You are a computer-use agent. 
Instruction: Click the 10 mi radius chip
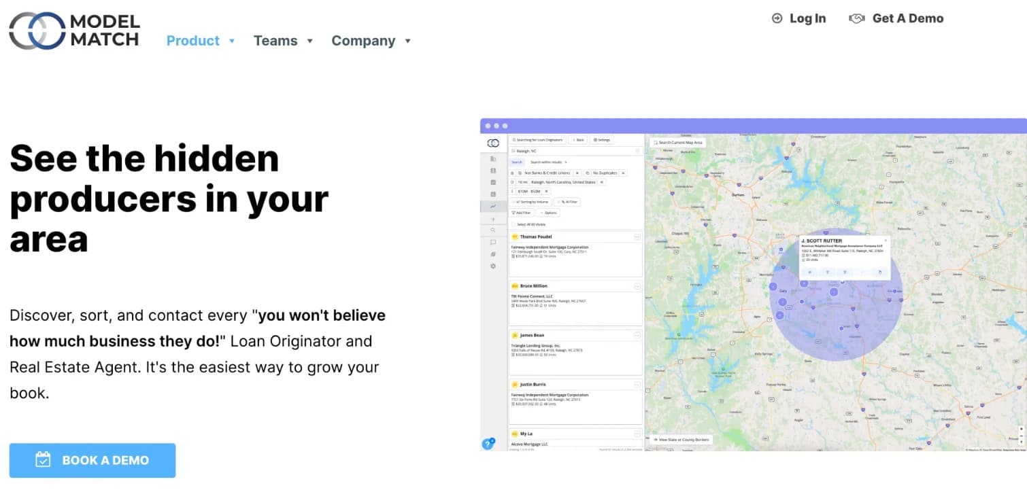(x=522, y=182)
